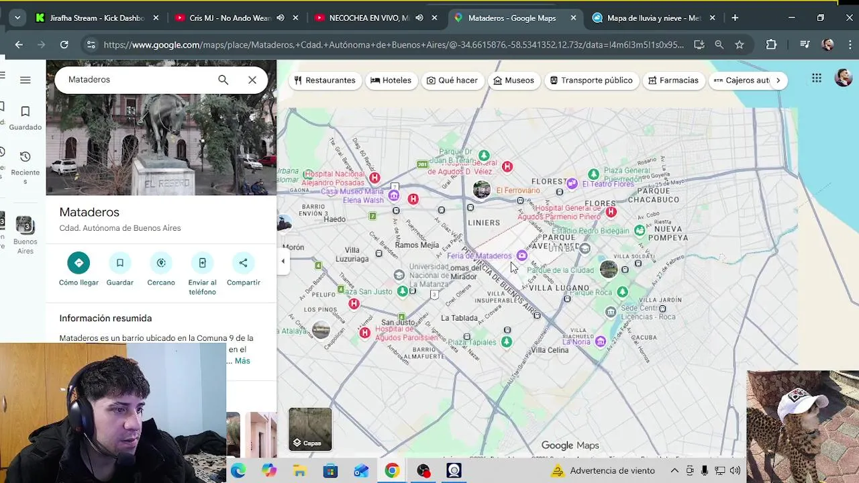This screenshot has width=859, height=483.
Task: Click the Compartir share button
Action: pyautogui.click(x=244, y=269)
